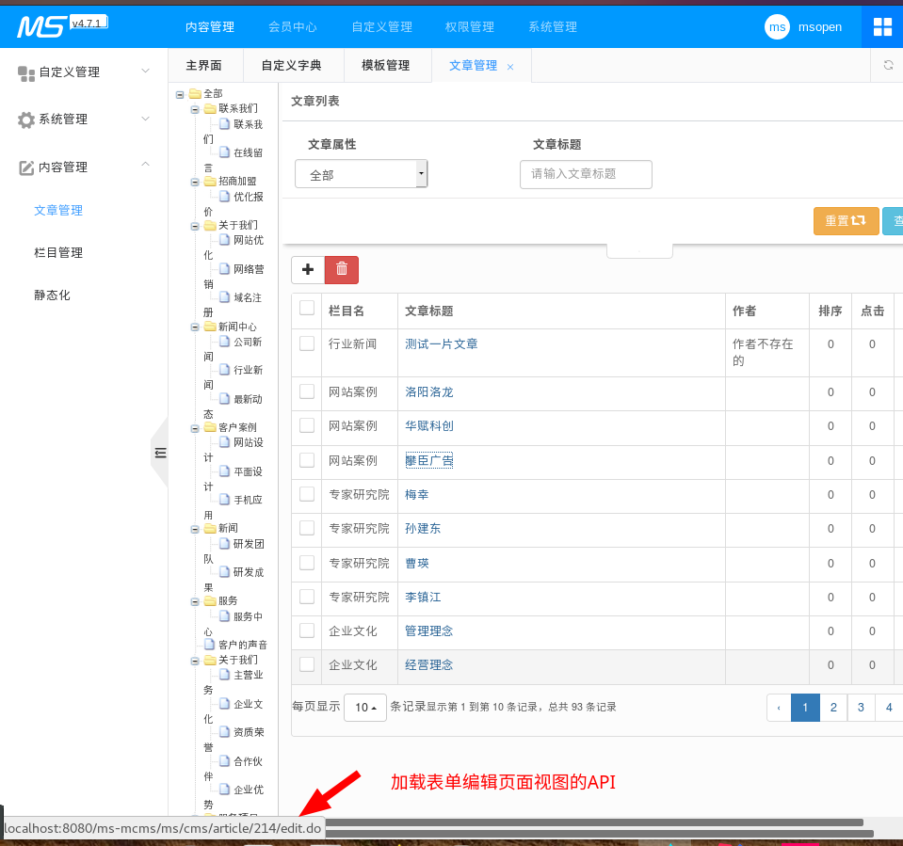
Task: Click the 平面设计 page icon
Action: 225,471
